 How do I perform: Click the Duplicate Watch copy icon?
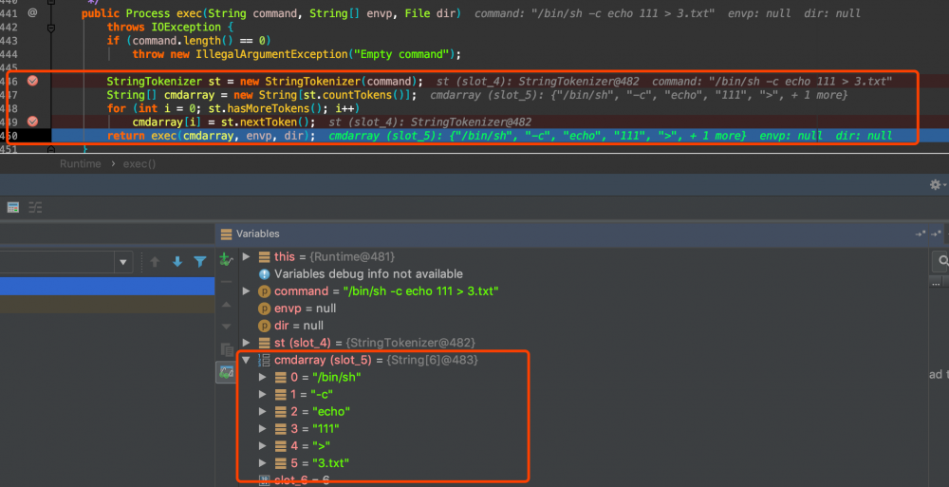pyautogui.click(x=227, y=349)
